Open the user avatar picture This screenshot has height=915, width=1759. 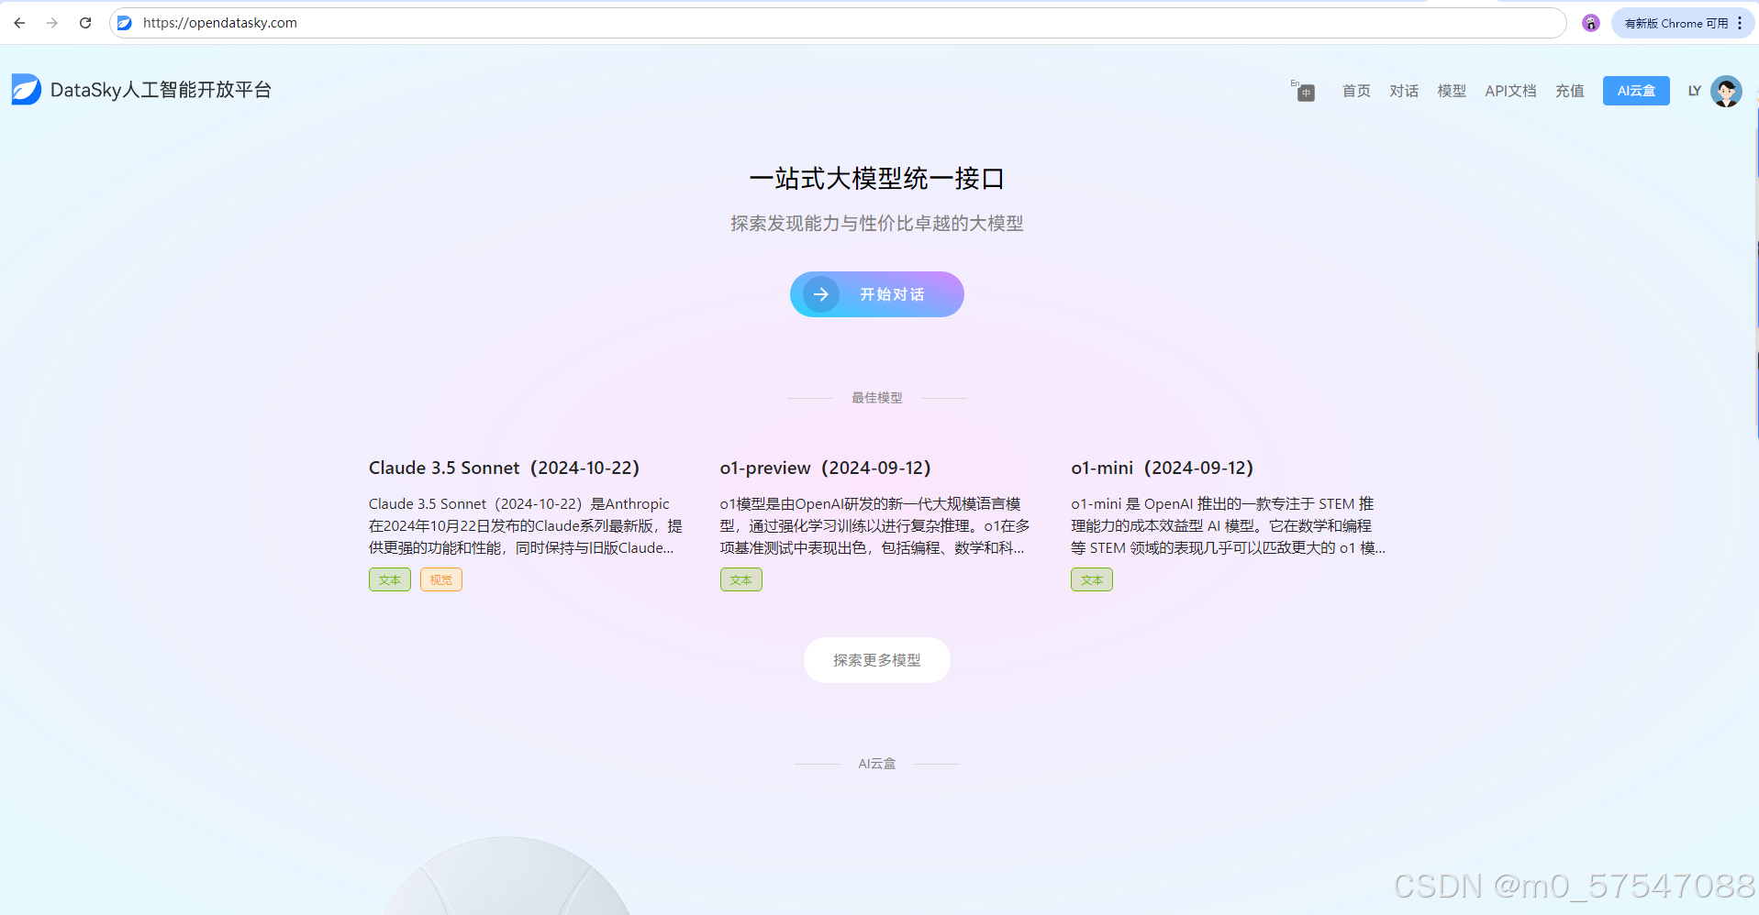pos(1726,91)
